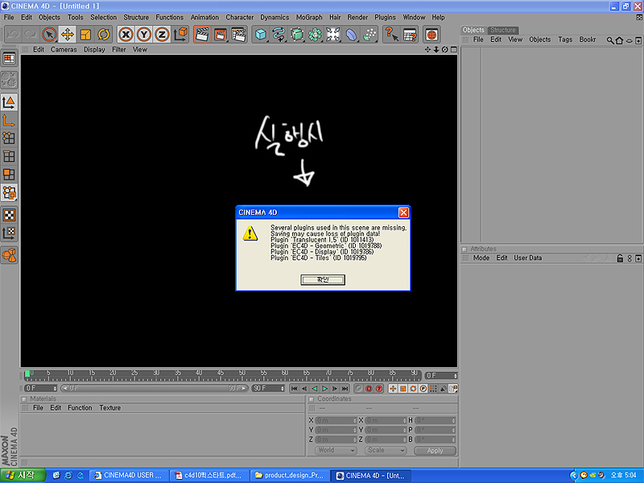Open the Tags menu in Objects manager

click(565, 39)
